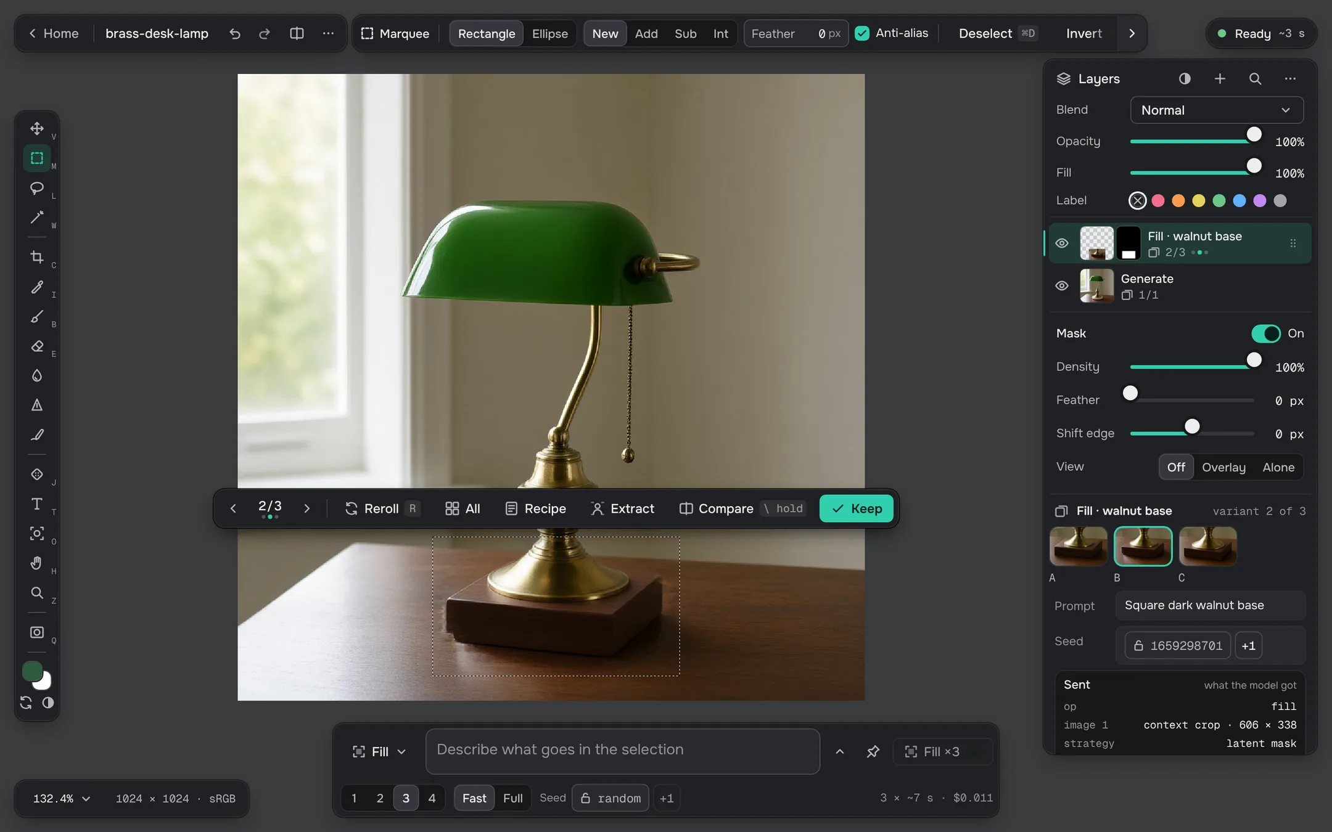
Task: Select the Magic Wand tool
Action: point(36,218)
